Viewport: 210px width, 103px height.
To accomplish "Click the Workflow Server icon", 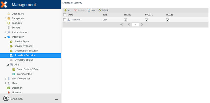I will [x=9, y=79].
